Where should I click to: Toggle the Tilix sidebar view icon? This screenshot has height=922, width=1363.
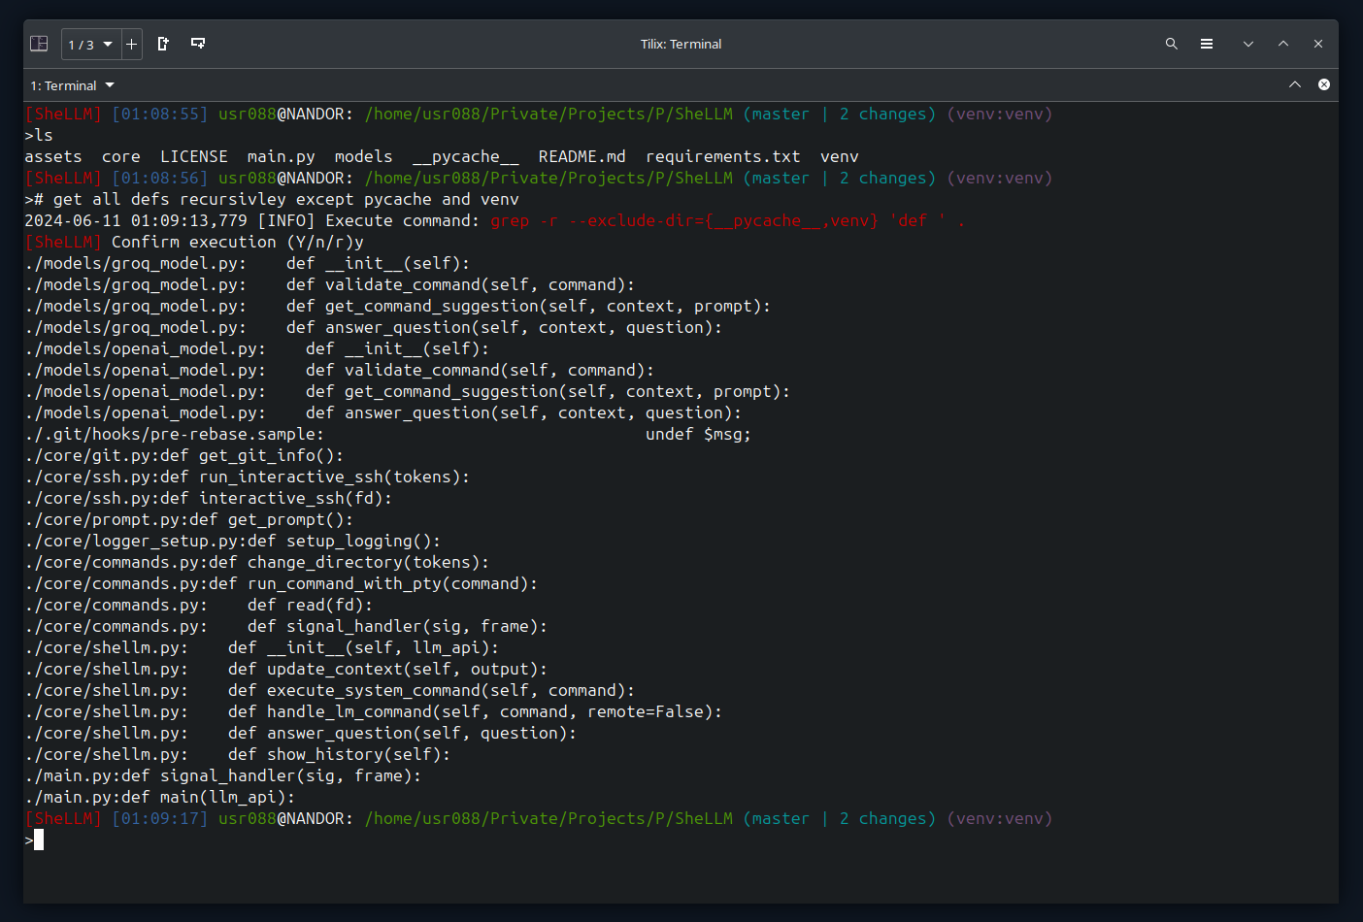point(39,44)
